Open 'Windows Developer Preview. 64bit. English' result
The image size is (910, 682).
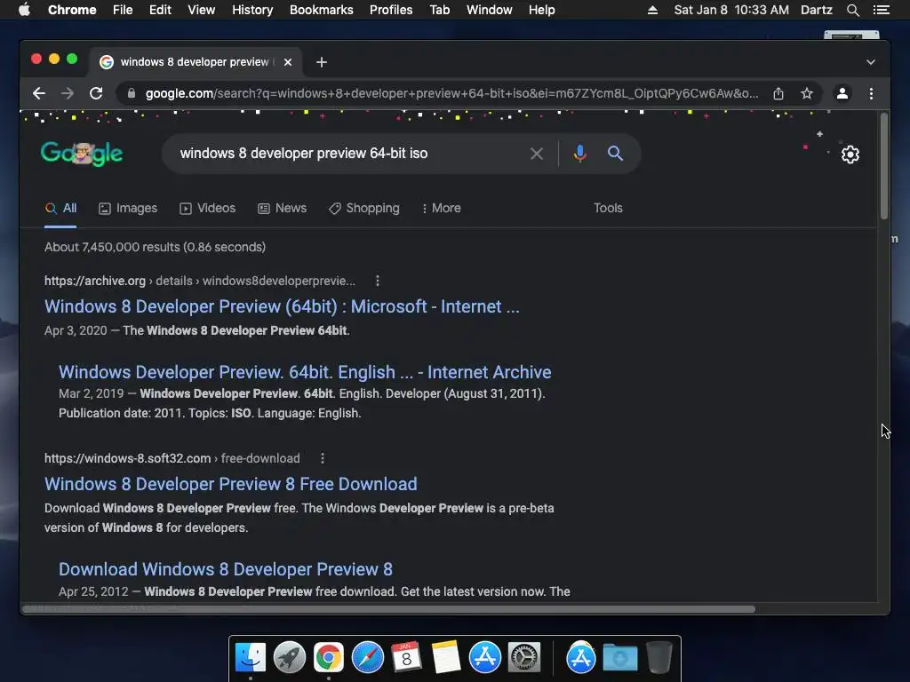(x=305, y=372)
